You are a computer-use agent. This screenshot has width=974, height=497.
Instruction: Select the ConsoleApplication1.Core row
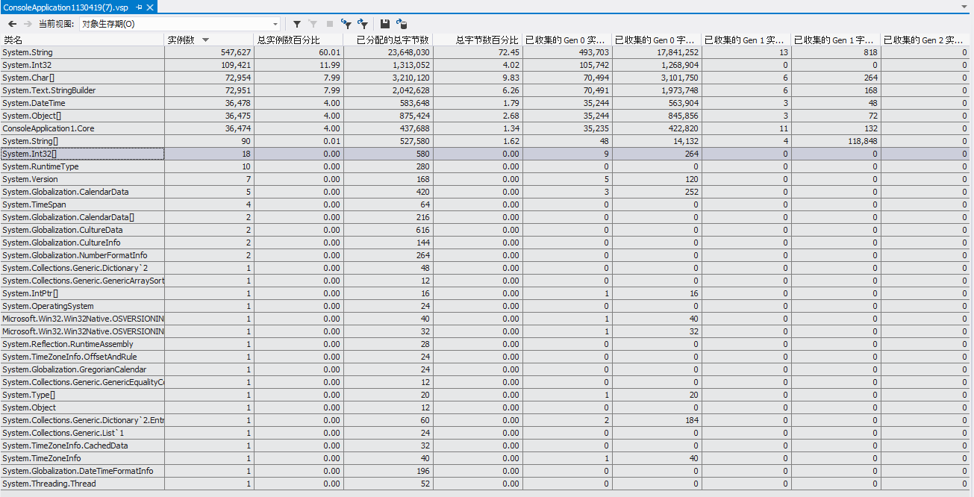(x=82, y=128)
